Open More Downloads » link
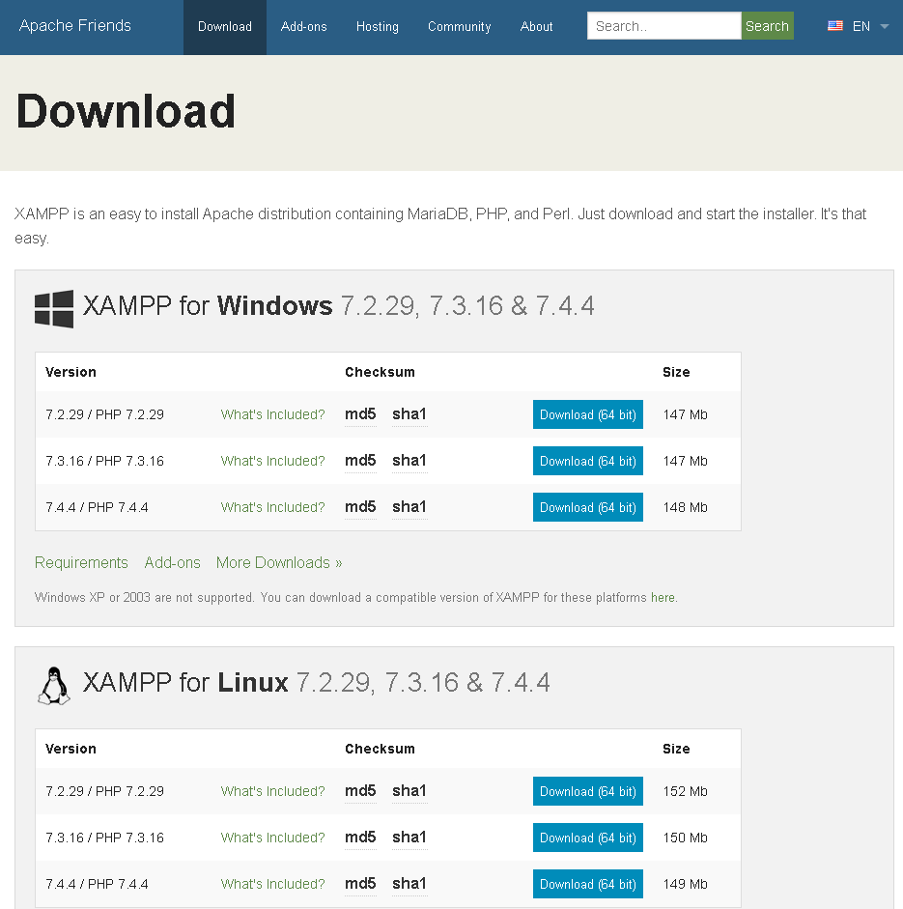The image size is (903, 909). (279, 563)
